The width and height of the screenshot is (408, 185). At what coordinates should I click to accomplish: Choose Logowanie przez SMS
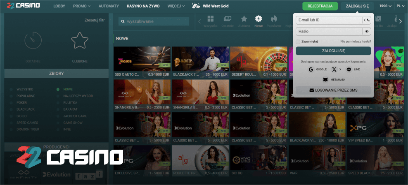(333, 90)
